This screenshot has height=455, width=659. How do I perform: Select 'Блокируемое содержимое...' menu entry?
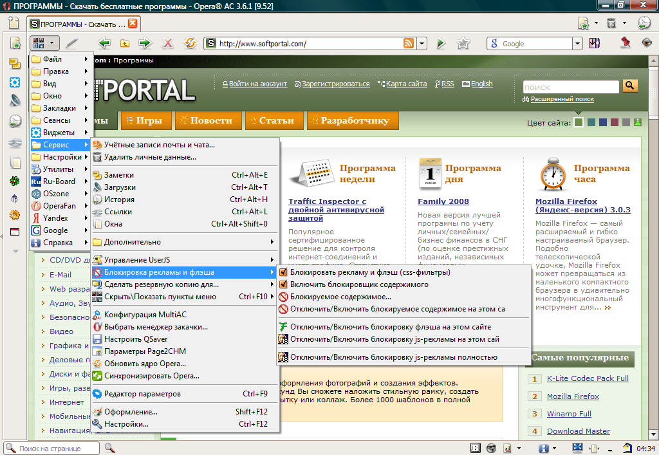click(340, 297)
